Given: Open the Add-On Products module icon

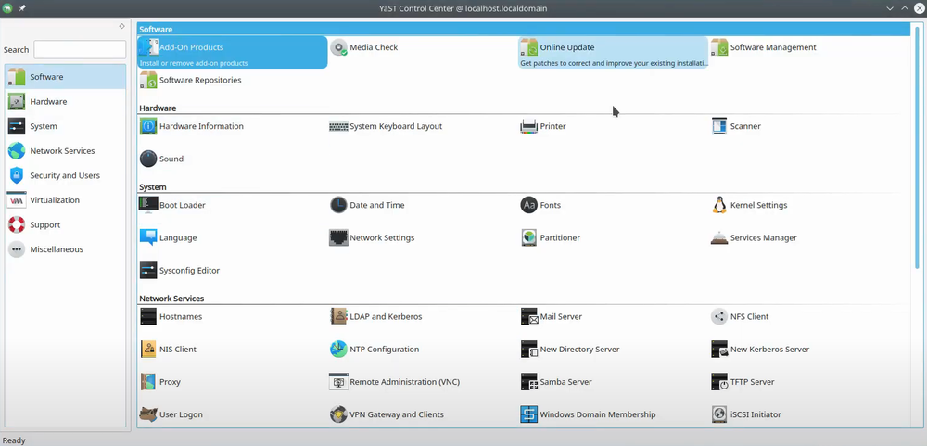Looking at the screenshot, I should (x=148, y=47).
